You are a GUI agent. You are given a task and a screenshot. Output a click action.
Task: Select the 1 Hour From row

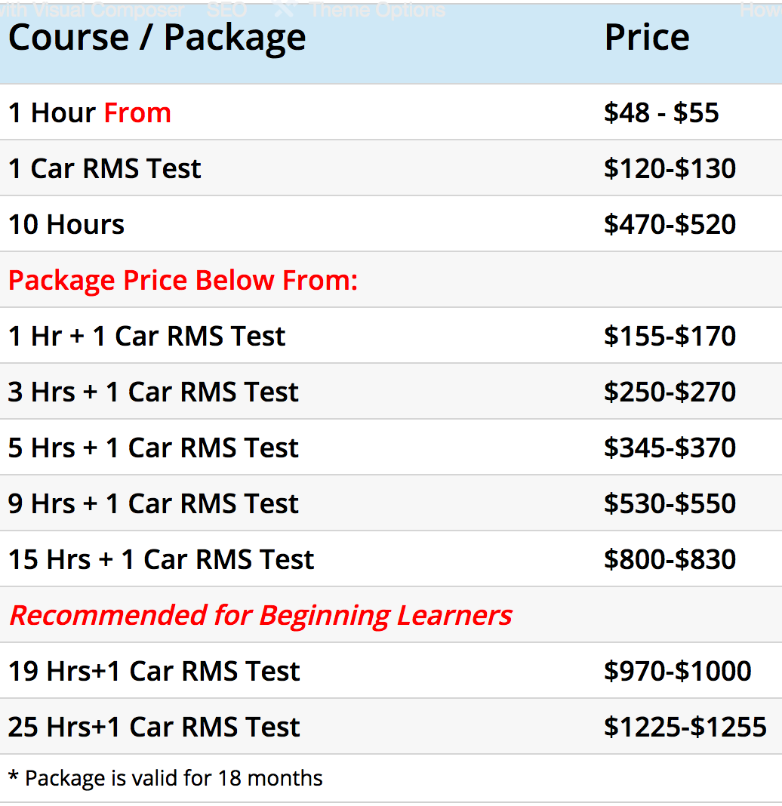tap(391, 112)
